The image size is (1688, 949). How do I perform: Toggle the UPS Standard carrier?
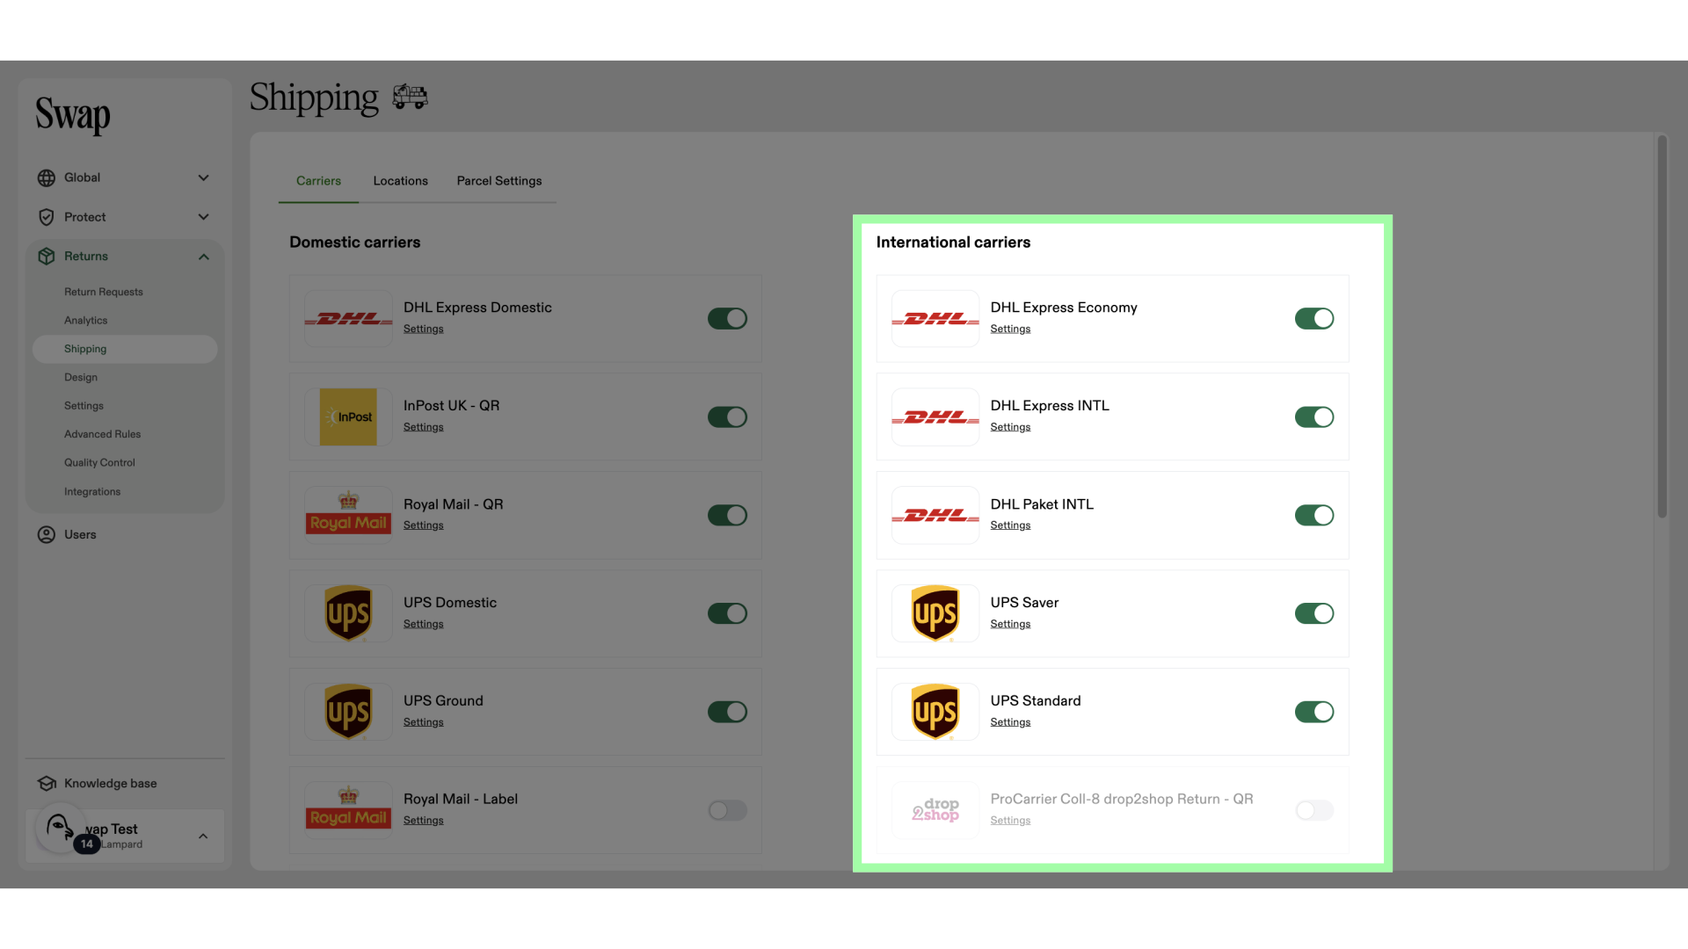coord(1314,712)
